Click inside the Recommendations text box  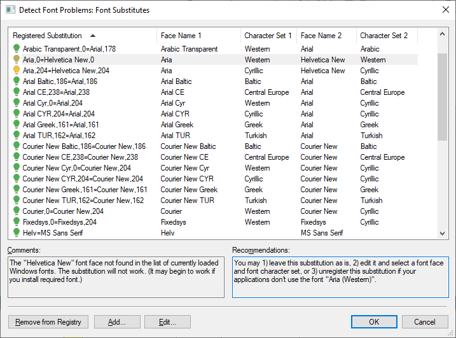pos(340,277)
